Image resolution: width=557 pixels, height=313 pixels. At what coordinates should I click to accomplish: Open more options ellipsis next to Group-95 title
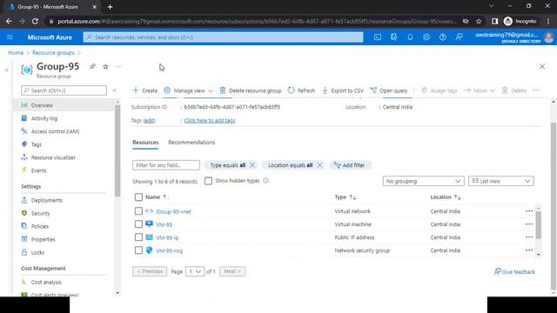point(118,66)
